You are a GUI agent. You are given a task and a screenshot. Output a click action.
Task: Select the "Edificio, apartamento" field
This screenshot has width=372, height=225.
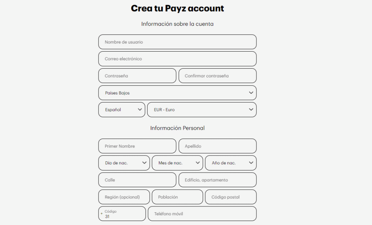point(217,180)
